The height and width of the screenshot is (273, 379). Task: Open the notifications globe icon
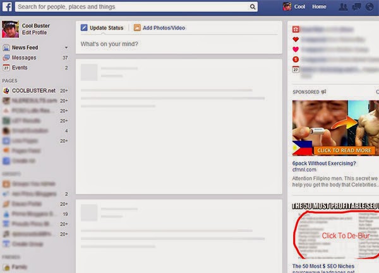click(370, 7)
